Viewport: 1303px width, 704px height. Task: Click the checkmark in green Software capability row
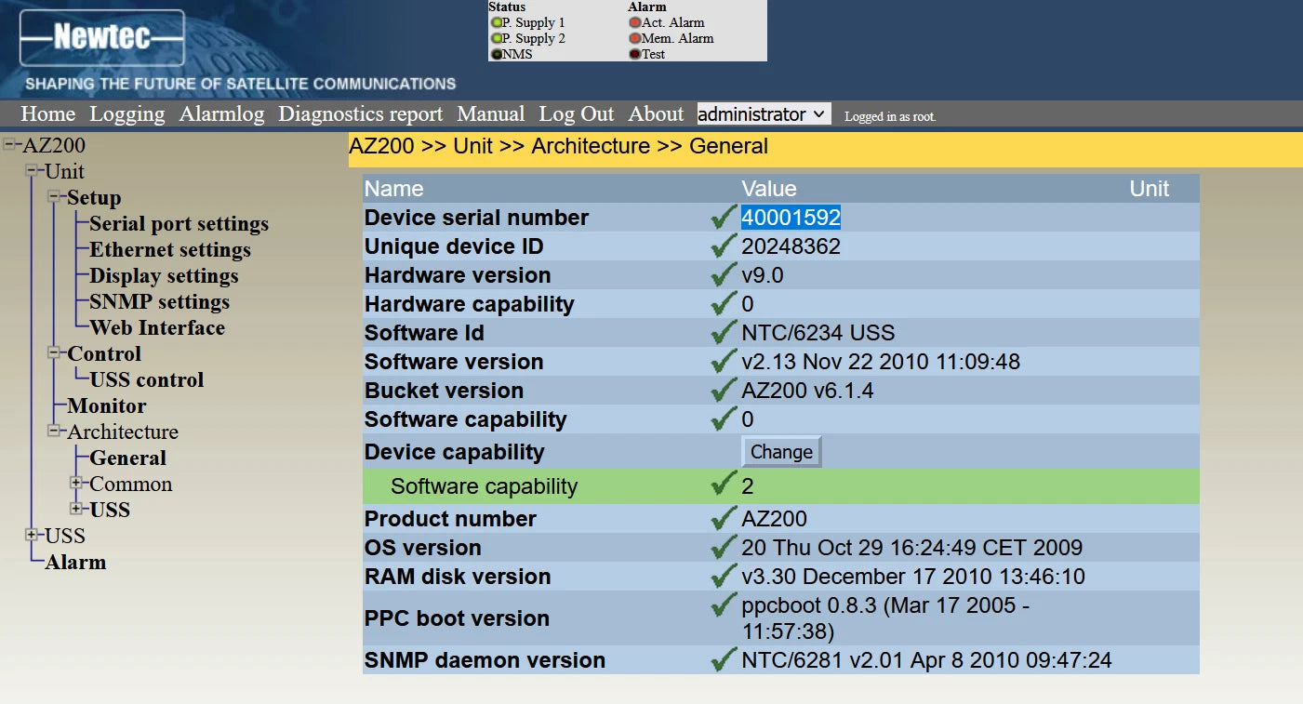(724, 485)
